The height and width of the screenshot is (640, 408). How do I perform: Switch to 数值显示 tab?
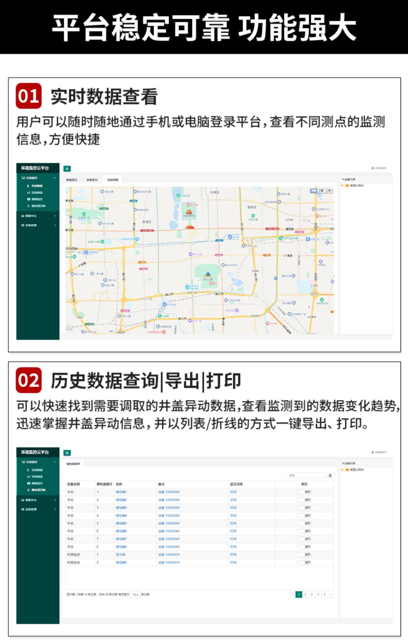(72, 180)
